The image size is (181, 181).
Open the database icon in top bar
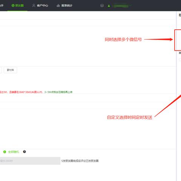click(x=102, y=6)
